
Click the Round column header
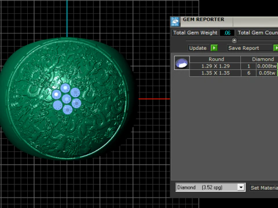coord(215,59)
